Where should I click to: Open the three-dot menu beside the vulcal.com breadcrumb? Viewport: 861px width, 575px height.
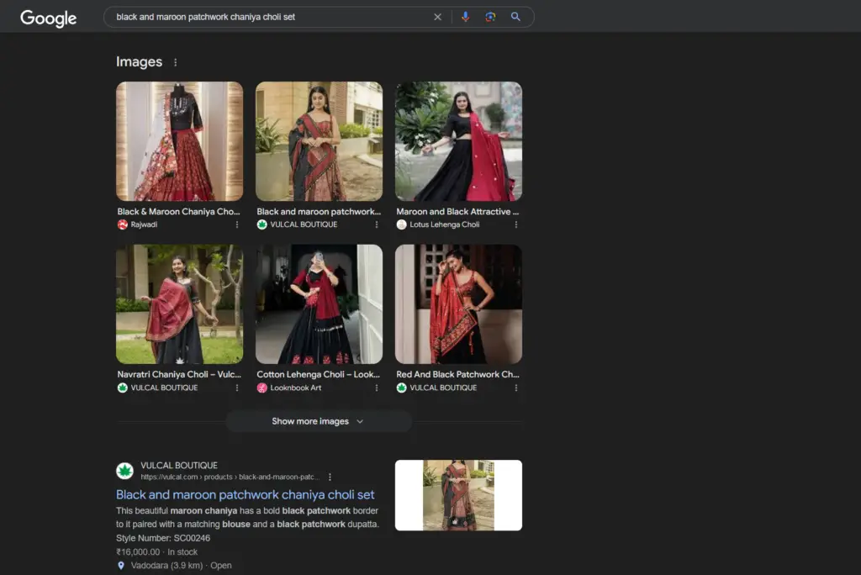330,477
